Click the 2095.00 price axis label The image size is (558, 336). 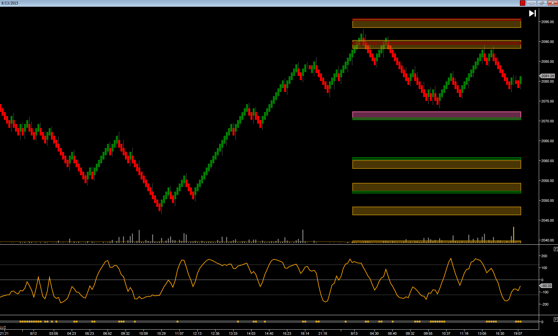pos(547,22)
